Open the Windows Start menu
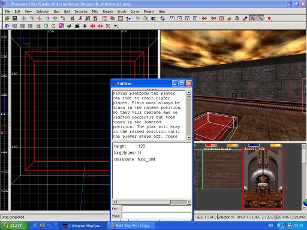Image resolution: width=307 pixels, height=230 pixels. click(14, 226)
